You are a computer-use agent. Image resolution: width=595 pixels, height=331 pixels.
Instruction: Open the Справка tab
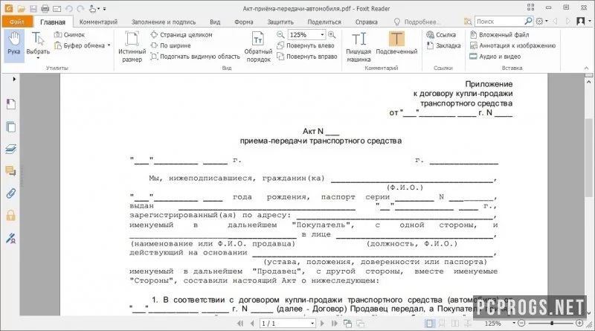point(366,22)
